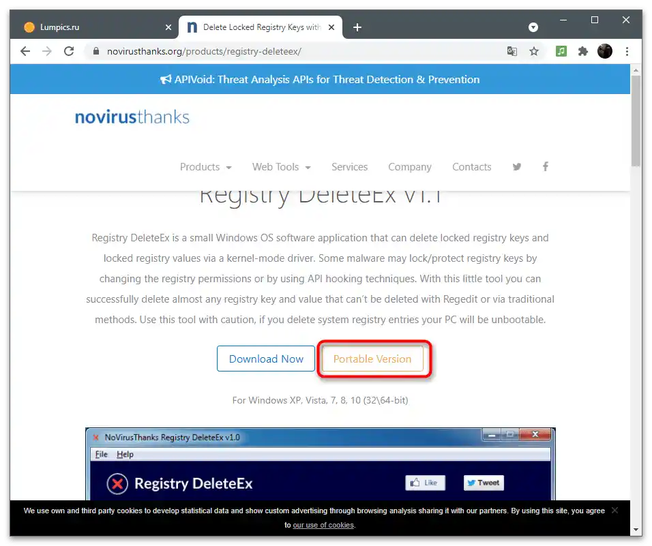Click the scrollbar up arrow

pyautogui.click(x=636, y=70)
